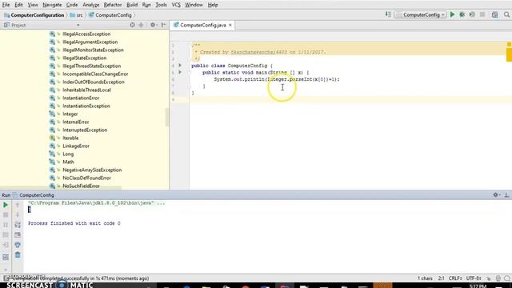Open the Edit menu
Viewport: 512px width, 288px height.
pos(18,5)
